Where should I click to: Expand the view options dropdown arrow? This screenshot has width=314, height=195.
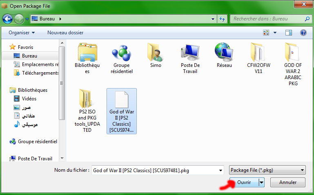tap(275, 33)
